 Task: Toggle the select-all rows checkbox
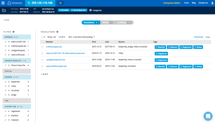point(42,37)
